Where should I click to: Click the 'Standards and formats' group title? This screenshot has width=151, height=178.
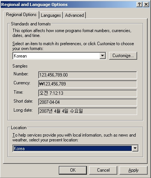click(x=31, y=24)
